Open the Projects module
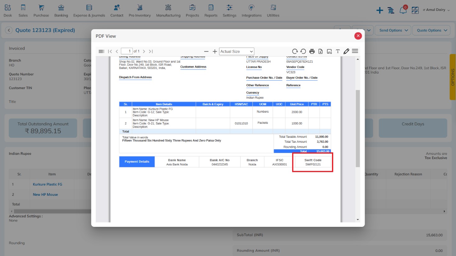The image size is (456, 256). (x=192, y=11)
